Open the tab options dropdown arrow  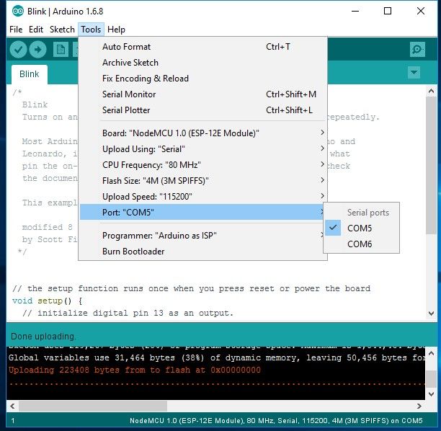click(414, 73)
